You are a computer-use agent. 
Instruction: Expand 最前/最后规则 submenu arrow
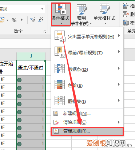(x=119, y=52)
